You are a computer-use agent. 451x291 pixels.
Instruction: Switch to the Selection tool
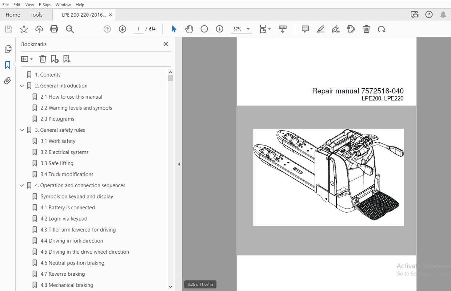[174, 29]
